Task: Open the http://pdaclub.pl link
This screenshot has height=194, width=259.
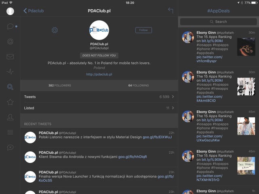Action: [99, 74]
